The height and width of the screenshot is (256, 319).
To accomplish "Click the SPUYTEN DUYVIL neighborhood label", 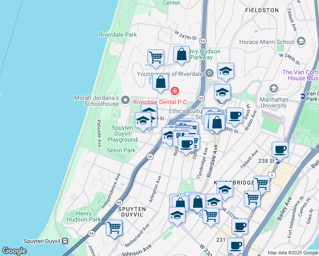I will click(132, 212).
